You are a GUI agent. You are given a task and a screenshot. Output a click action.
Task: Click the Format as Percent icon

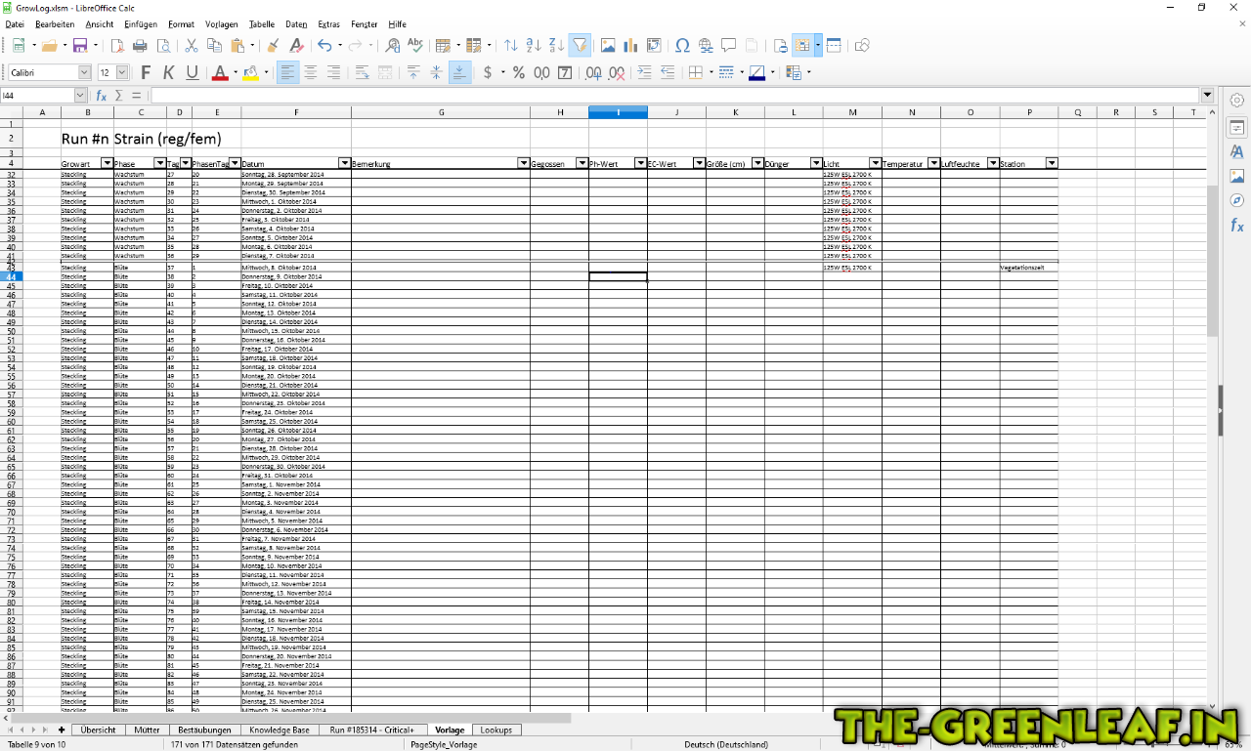pyautogui.click(x=518, y=72)
